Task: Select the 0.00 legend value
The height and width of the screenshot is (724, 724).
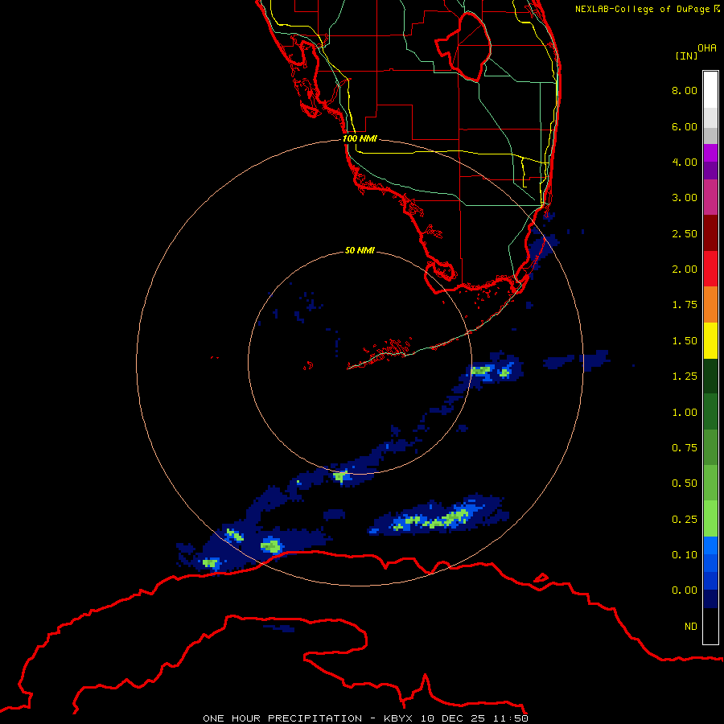Action: pyautogui.click(x=685, y=590)
